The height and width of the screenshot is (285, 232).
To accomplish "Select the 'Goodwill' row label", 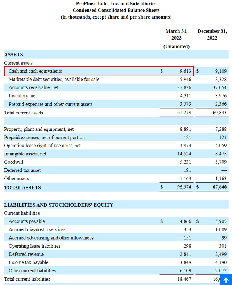I will (14, 162).
